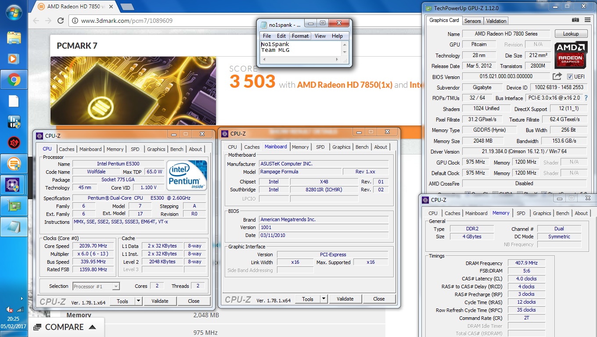Click the Core Speed value 2039.70 MHz
Viewport: 597px width, 337px height.
click(94, 246)
